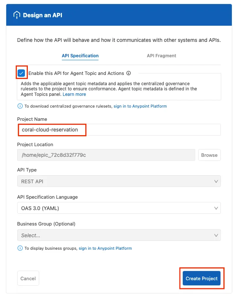Viewport: 241px width, 296px height.
Task: Click the Project Location path field
Action: pyautogui.click(x=106, y=155)
